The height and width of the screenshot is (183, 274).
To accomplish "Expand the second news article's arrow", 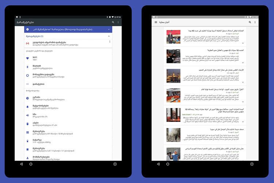I will pos(243,63).
